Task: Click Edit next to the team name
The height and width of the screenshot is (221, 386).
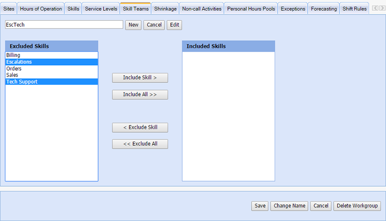Action: pos(174,25)
